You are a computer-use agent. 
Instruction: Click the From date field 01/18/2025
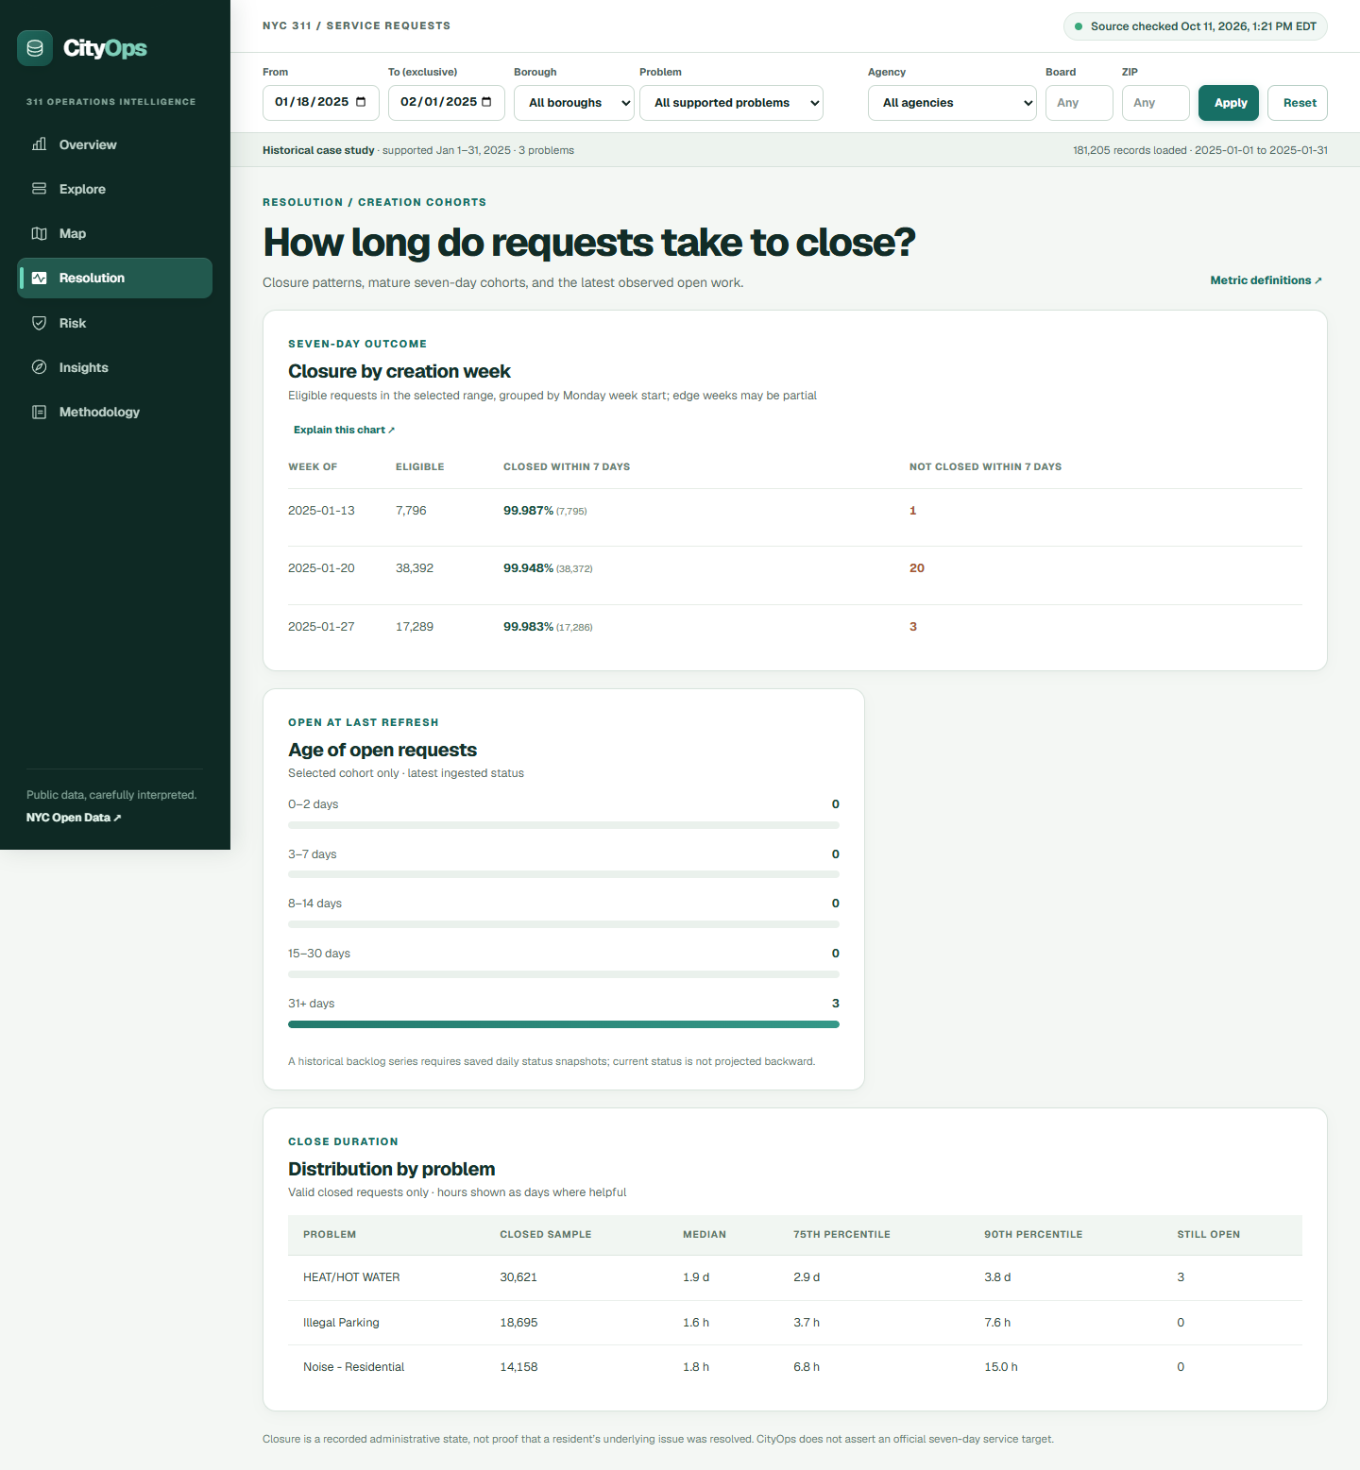coord(321,103)
